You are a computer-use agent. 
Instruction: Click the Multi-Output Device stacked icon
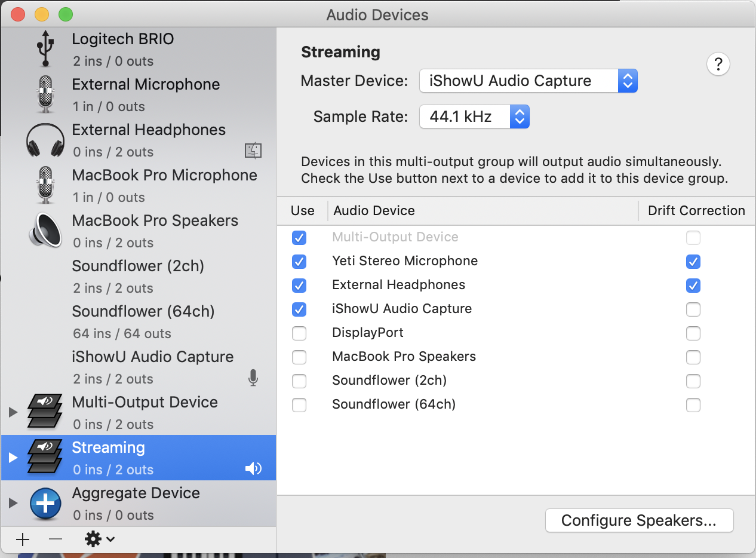[x=45, y=412]
